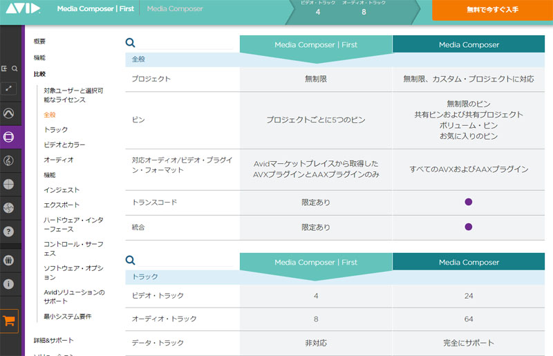
Task: Jump to ソフトウェア・オプション section
Action: pos(73,273)
